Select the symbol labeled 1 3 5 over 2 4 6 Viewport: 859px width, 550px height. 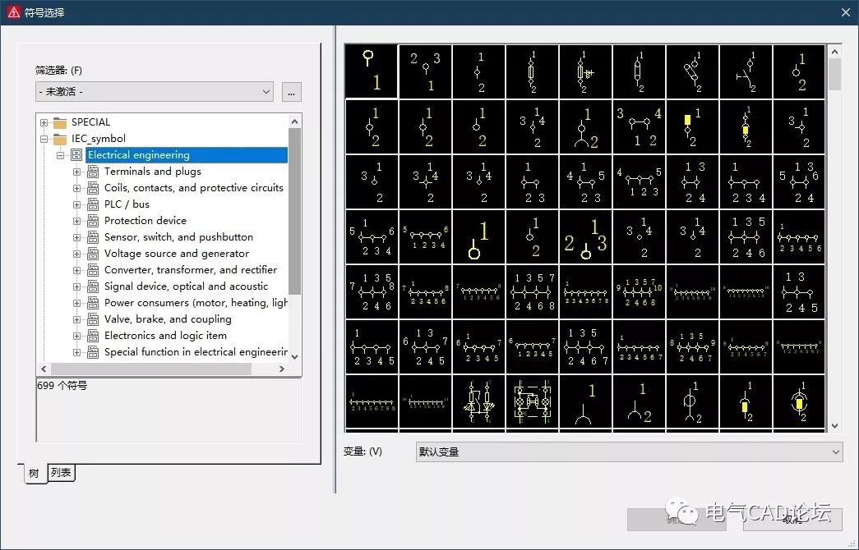click(746, 237)
